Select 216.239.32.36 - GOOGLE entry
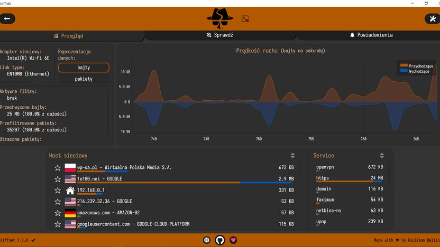The width and height of the screenshot is (440, 247). (x=175, y=202)
